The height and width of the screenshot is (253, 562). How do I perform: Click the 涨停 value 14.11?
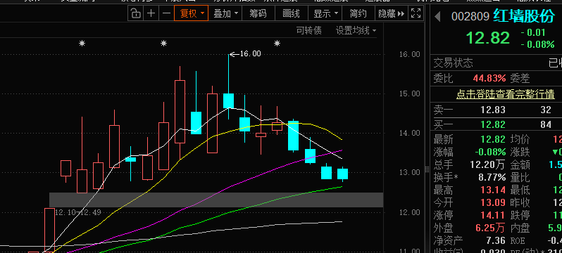pyautogui.click(x=493, y=215)
